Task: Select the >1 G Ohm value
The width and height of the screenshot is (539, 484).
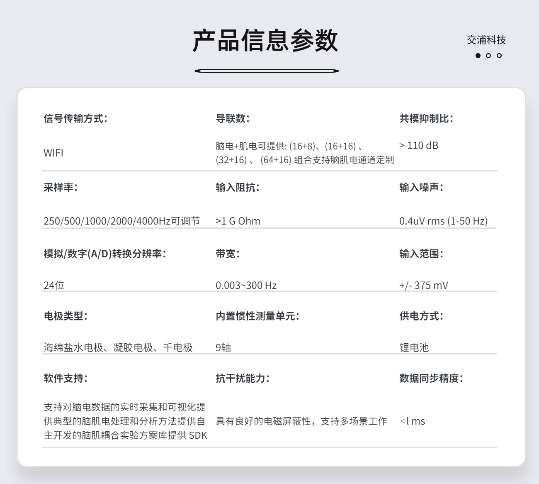Action: pos(238,221)
